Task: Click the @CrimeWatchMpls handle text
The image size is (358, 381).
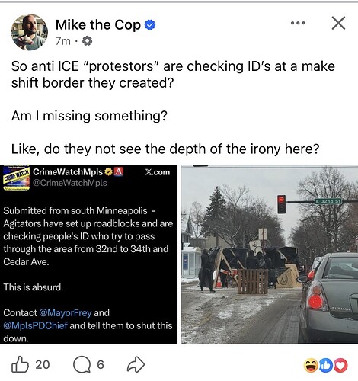Action: (70, 183)
